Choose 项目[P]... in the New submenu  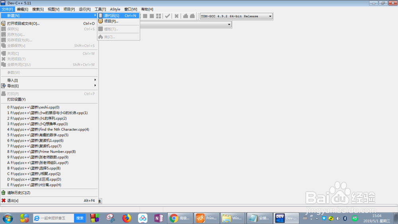coord(119,21)
